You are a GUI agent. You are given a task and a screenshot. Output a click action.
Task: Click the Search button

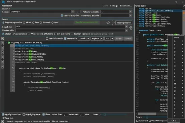pyautogui.click(x=82, y=39)
